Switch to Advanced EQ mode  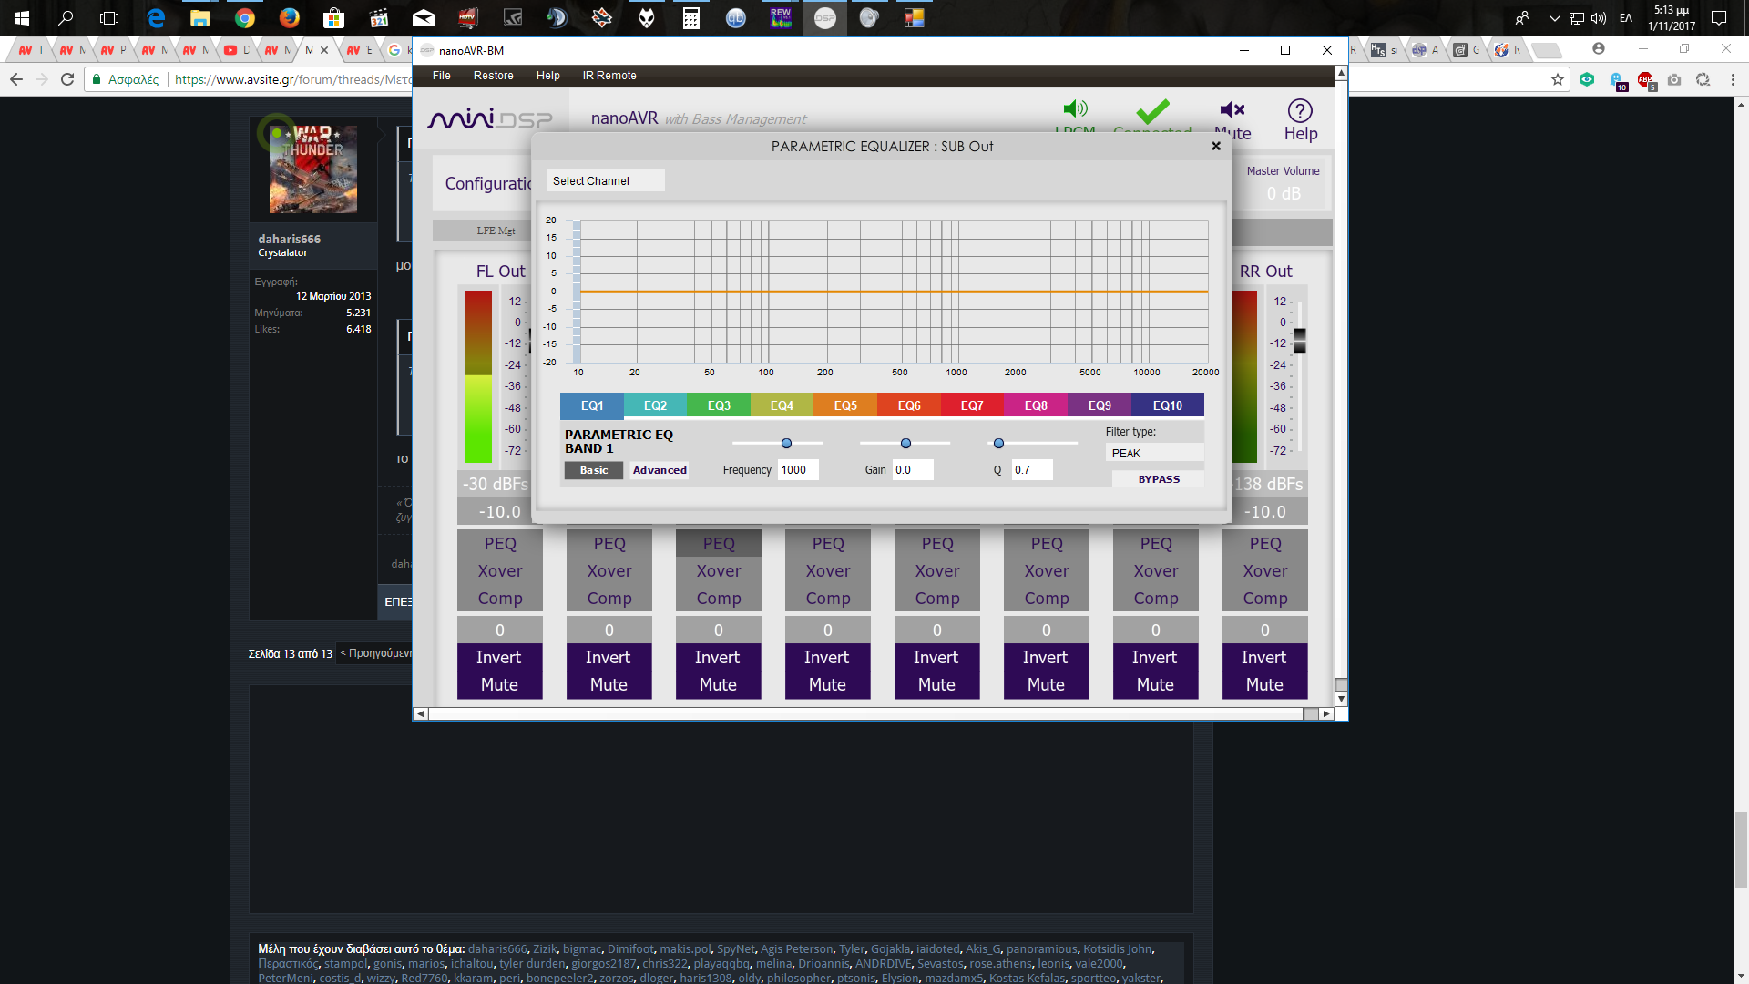660,470
